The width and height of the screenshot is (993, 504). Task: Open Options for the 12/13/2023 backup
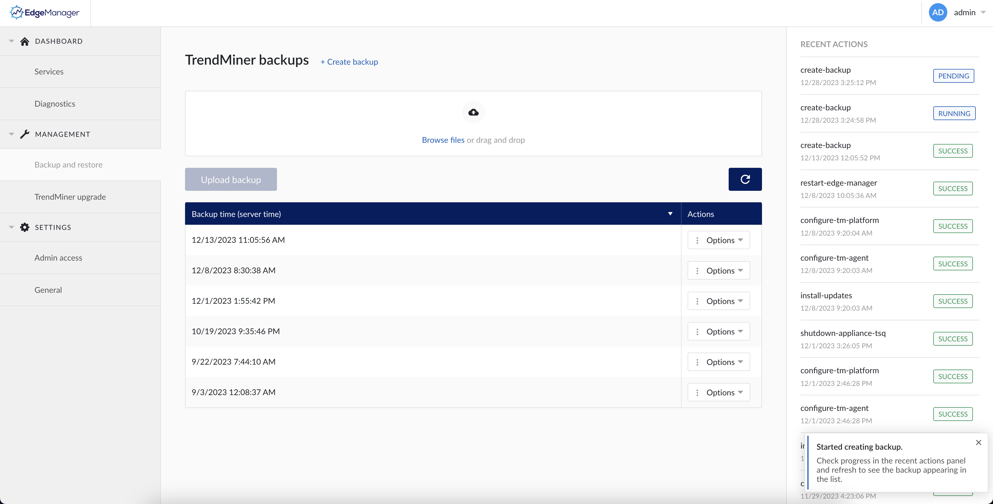coord(719,239)
